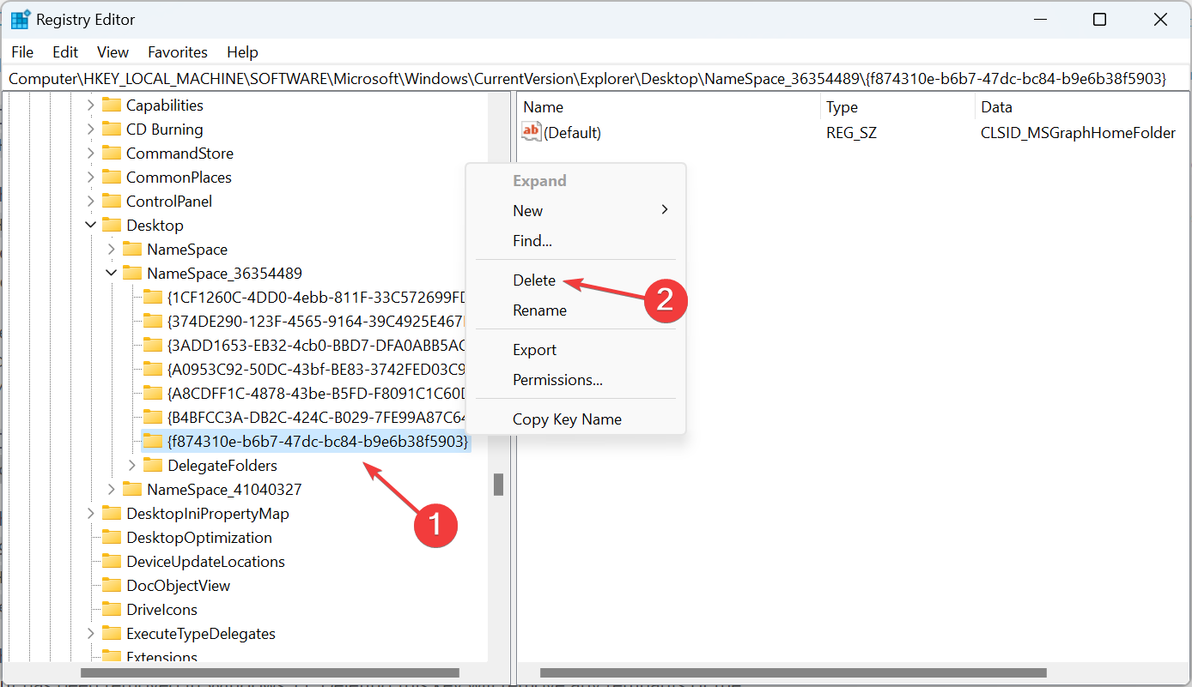Image resolution: width=1192 pixels, height=687 pixels.
Task: Expand the CommandStore key
Action: click(91, 154)
